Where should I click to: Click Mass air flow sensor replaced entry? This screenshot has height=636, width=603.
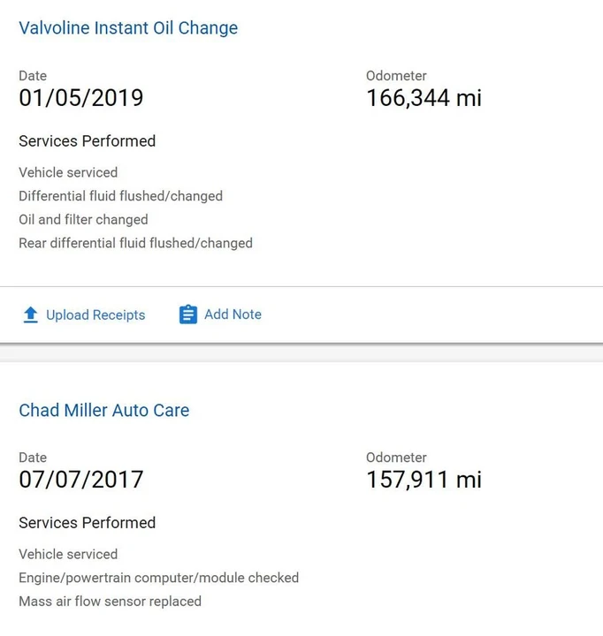[x=110, y=602]
